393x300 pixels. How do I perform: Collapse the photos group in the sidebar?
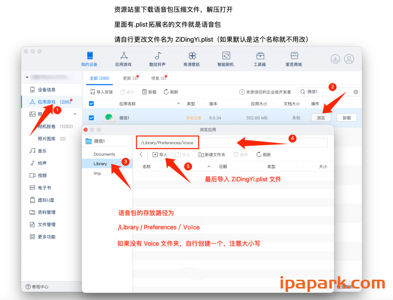75,114
